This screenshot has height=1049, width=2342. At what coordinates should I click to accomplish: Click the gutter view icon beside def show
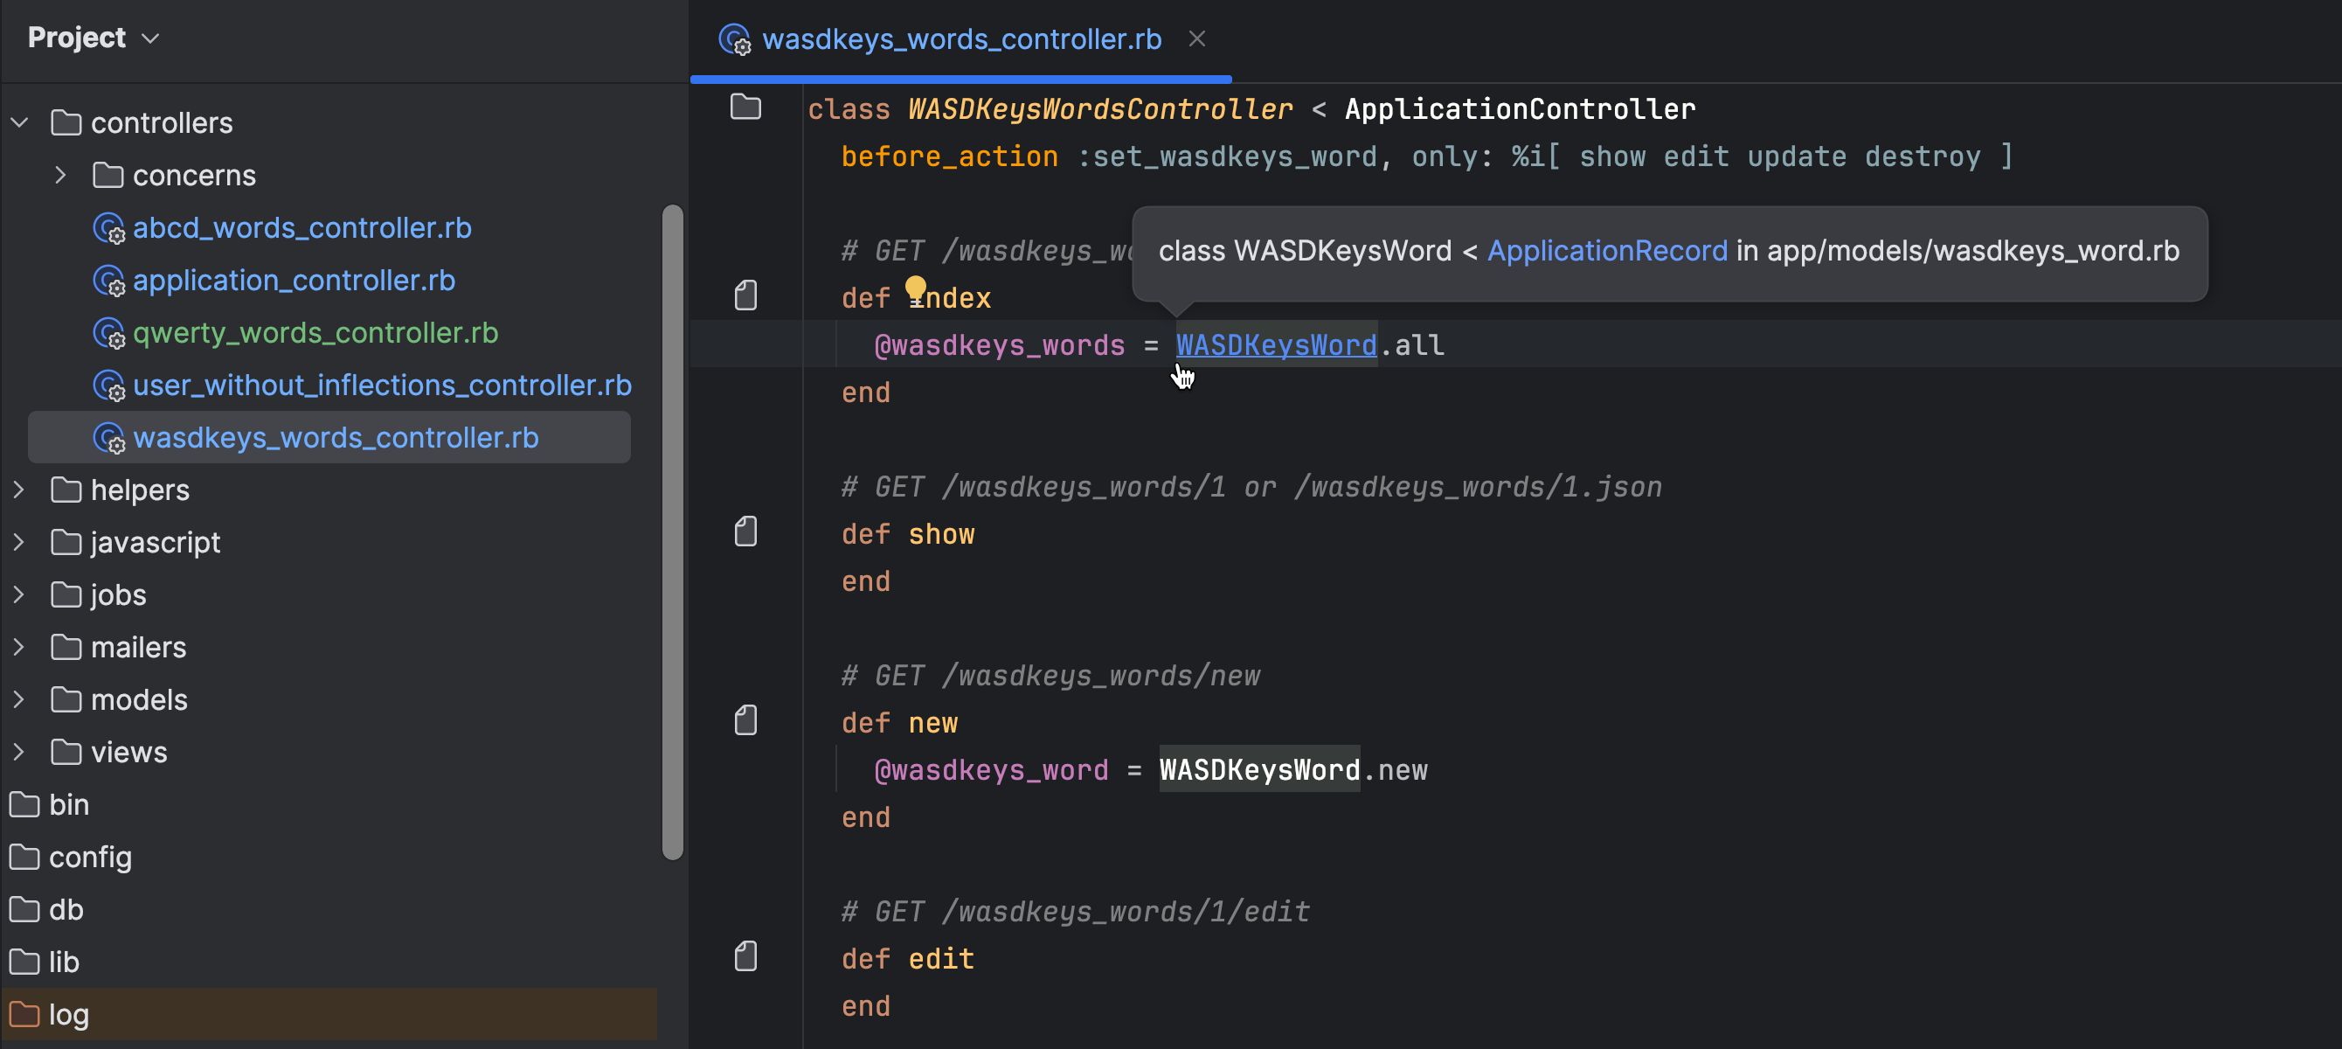[x=745, y=532]
